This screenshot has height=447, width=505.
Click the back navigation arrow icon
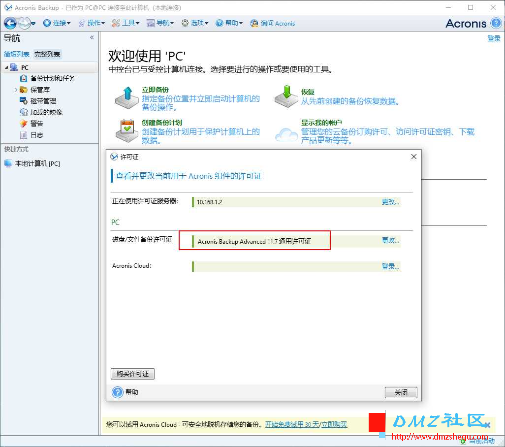tap(10, 23)
